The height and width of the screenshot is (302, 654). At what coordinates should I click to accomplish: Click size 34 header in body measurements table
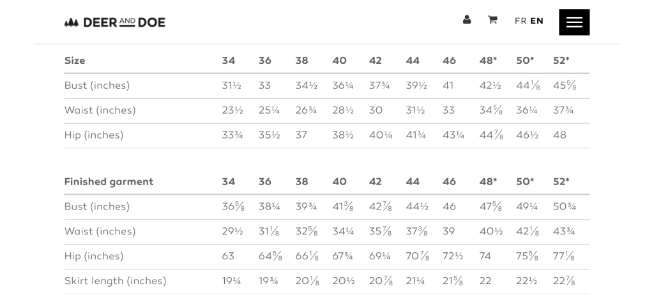click(x=229, y=61)
